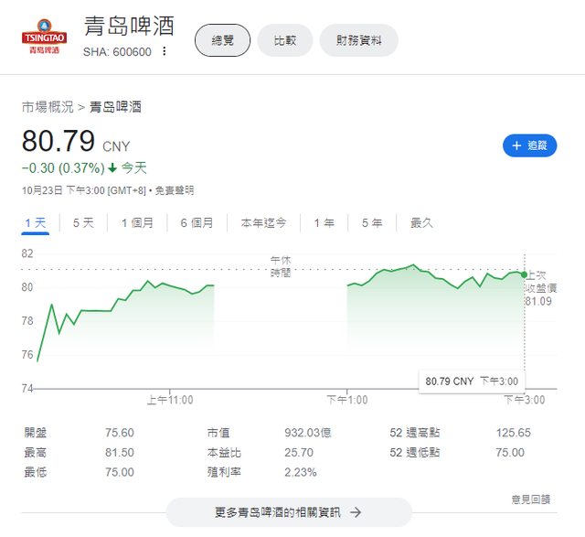Select the 最久 max range

(x=421, y=222)
